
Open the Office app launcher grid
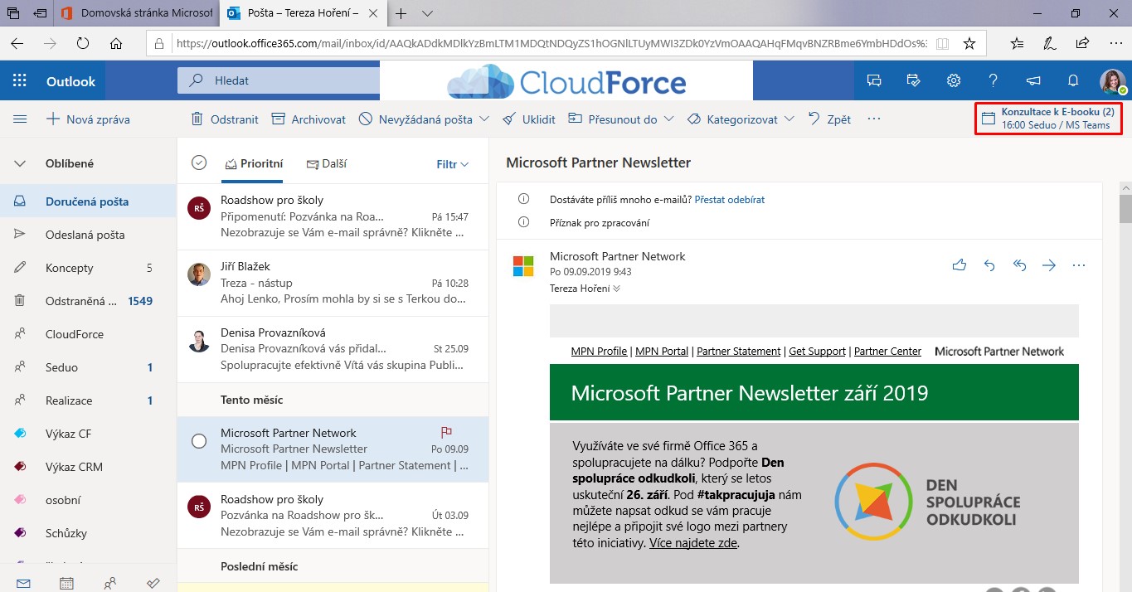20,81
